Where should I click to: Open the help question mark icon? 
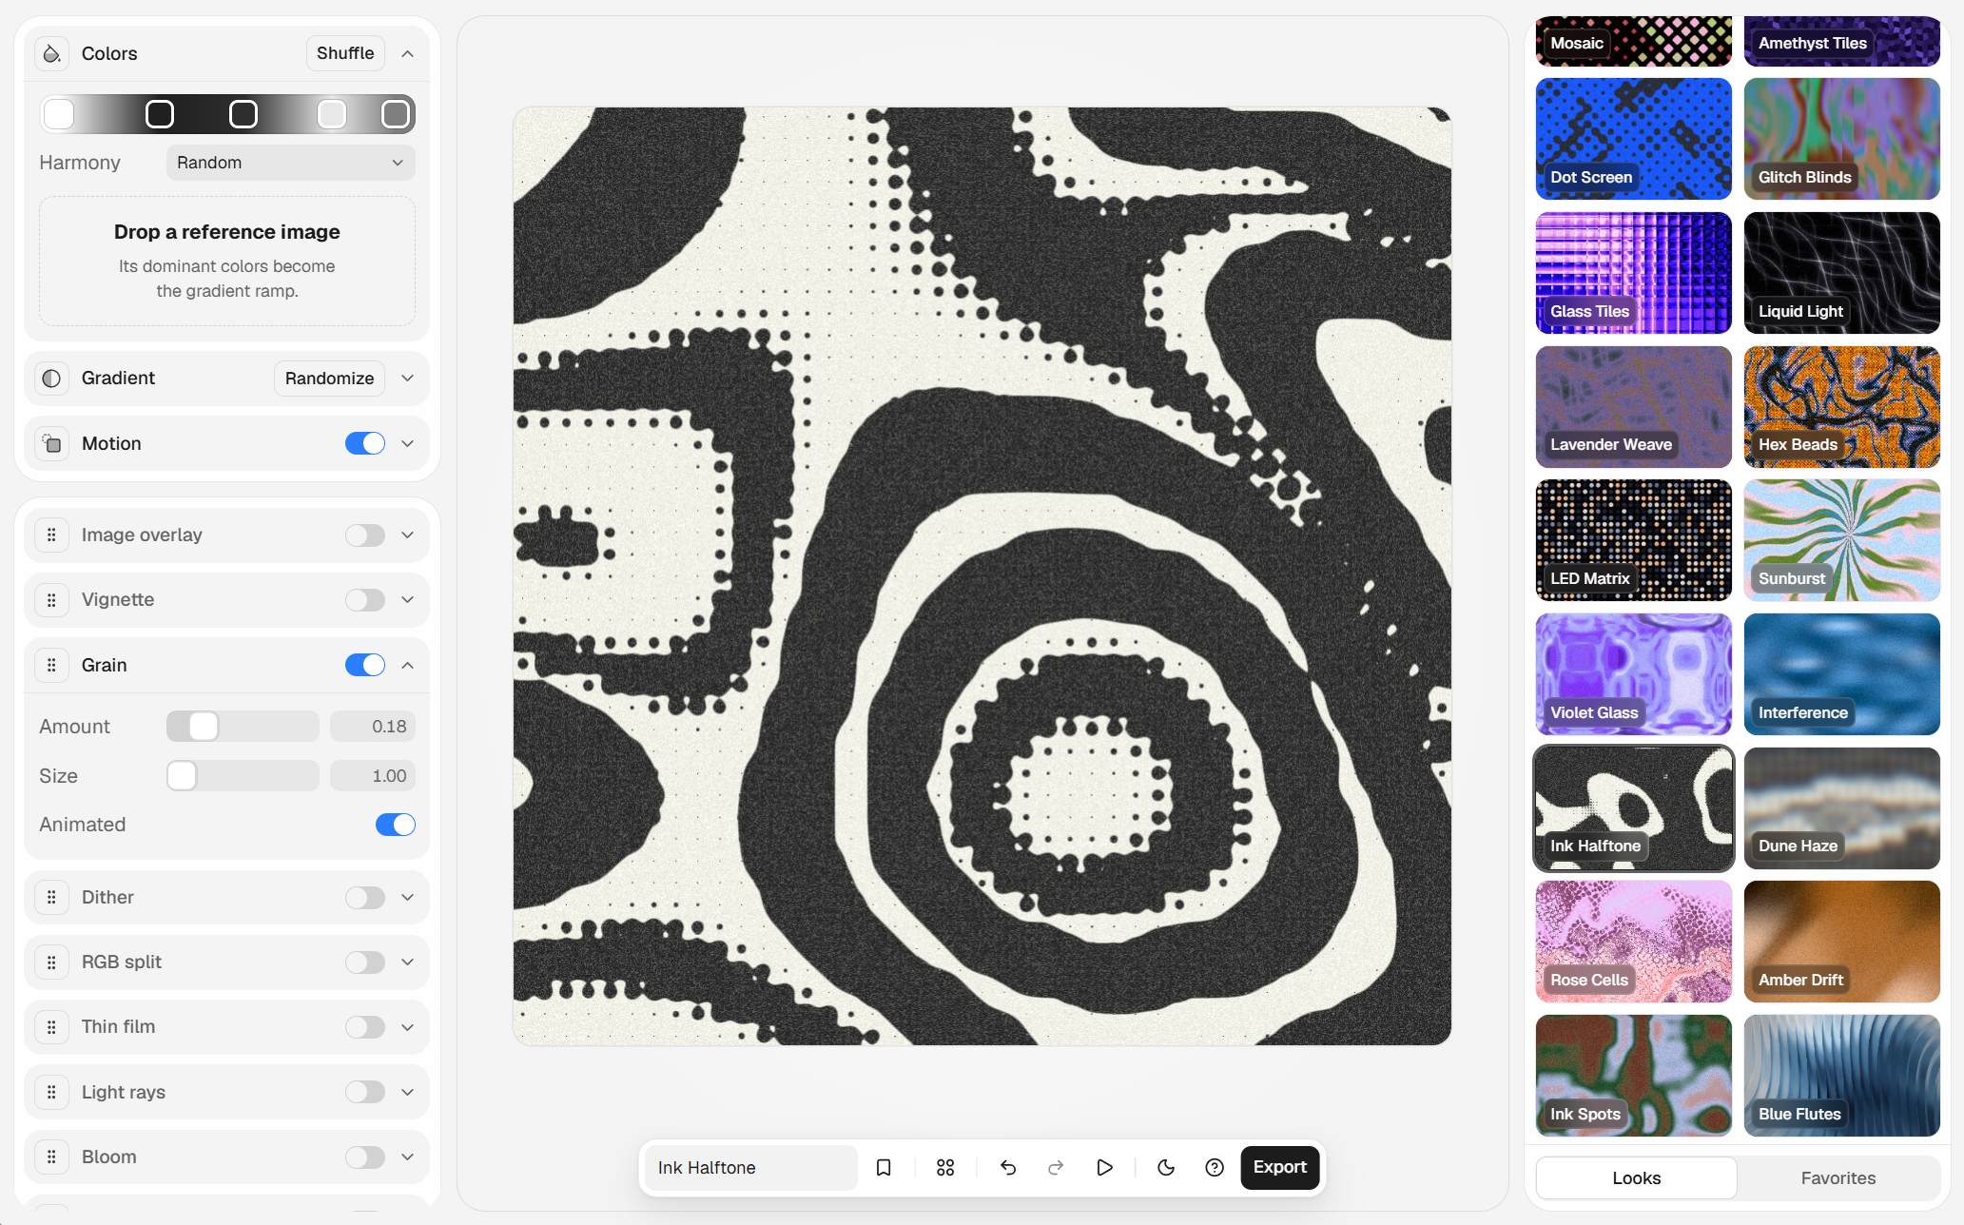(1215, 1167)
